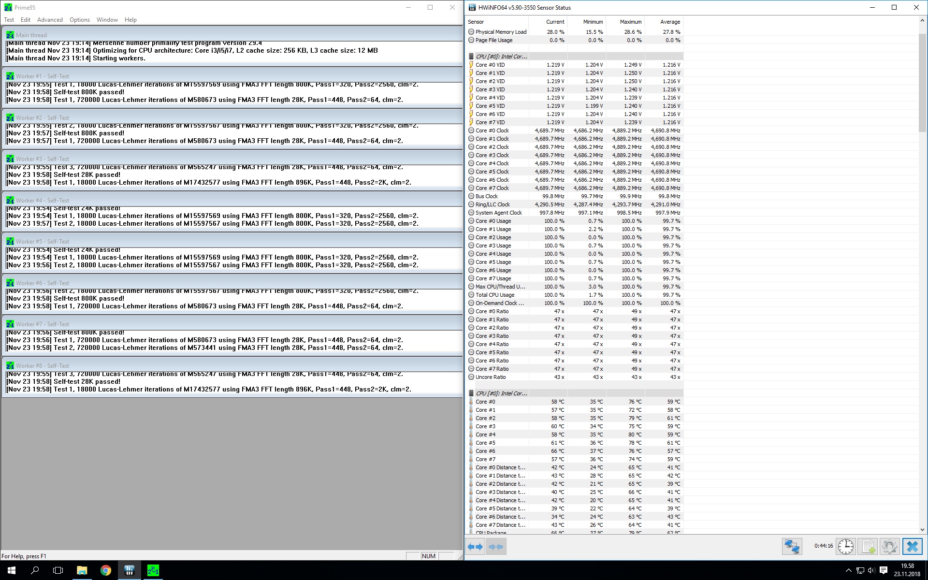Select the Bus Clock row
Viewport: 928px width, 580px height.
click(x=574, y=196)
